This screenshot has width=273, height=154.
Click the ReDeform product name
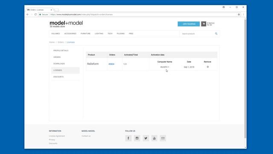(93, 64)
